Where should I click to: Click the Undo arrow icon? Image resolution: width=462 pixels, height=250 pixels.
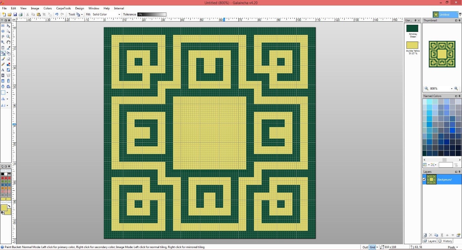57,14
